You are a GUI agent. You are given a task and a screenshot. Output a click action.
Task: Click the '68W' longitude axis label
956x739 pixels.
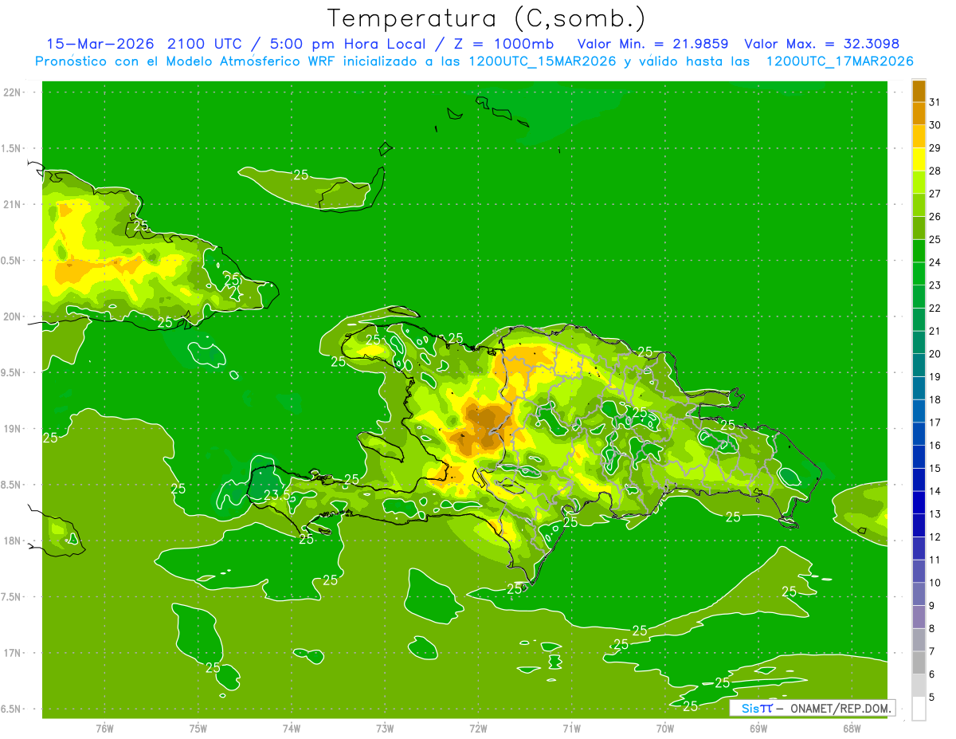(x=852, y=729)
